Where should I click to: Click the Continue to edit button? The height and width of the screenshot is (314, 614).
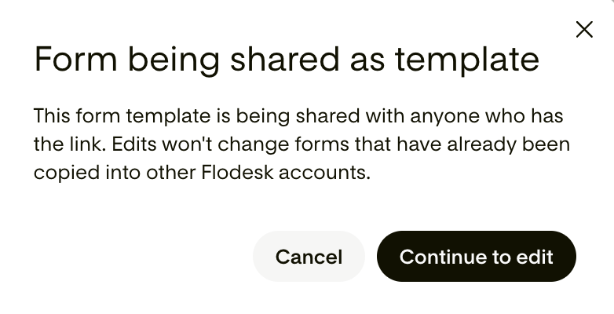pos(476,257)
